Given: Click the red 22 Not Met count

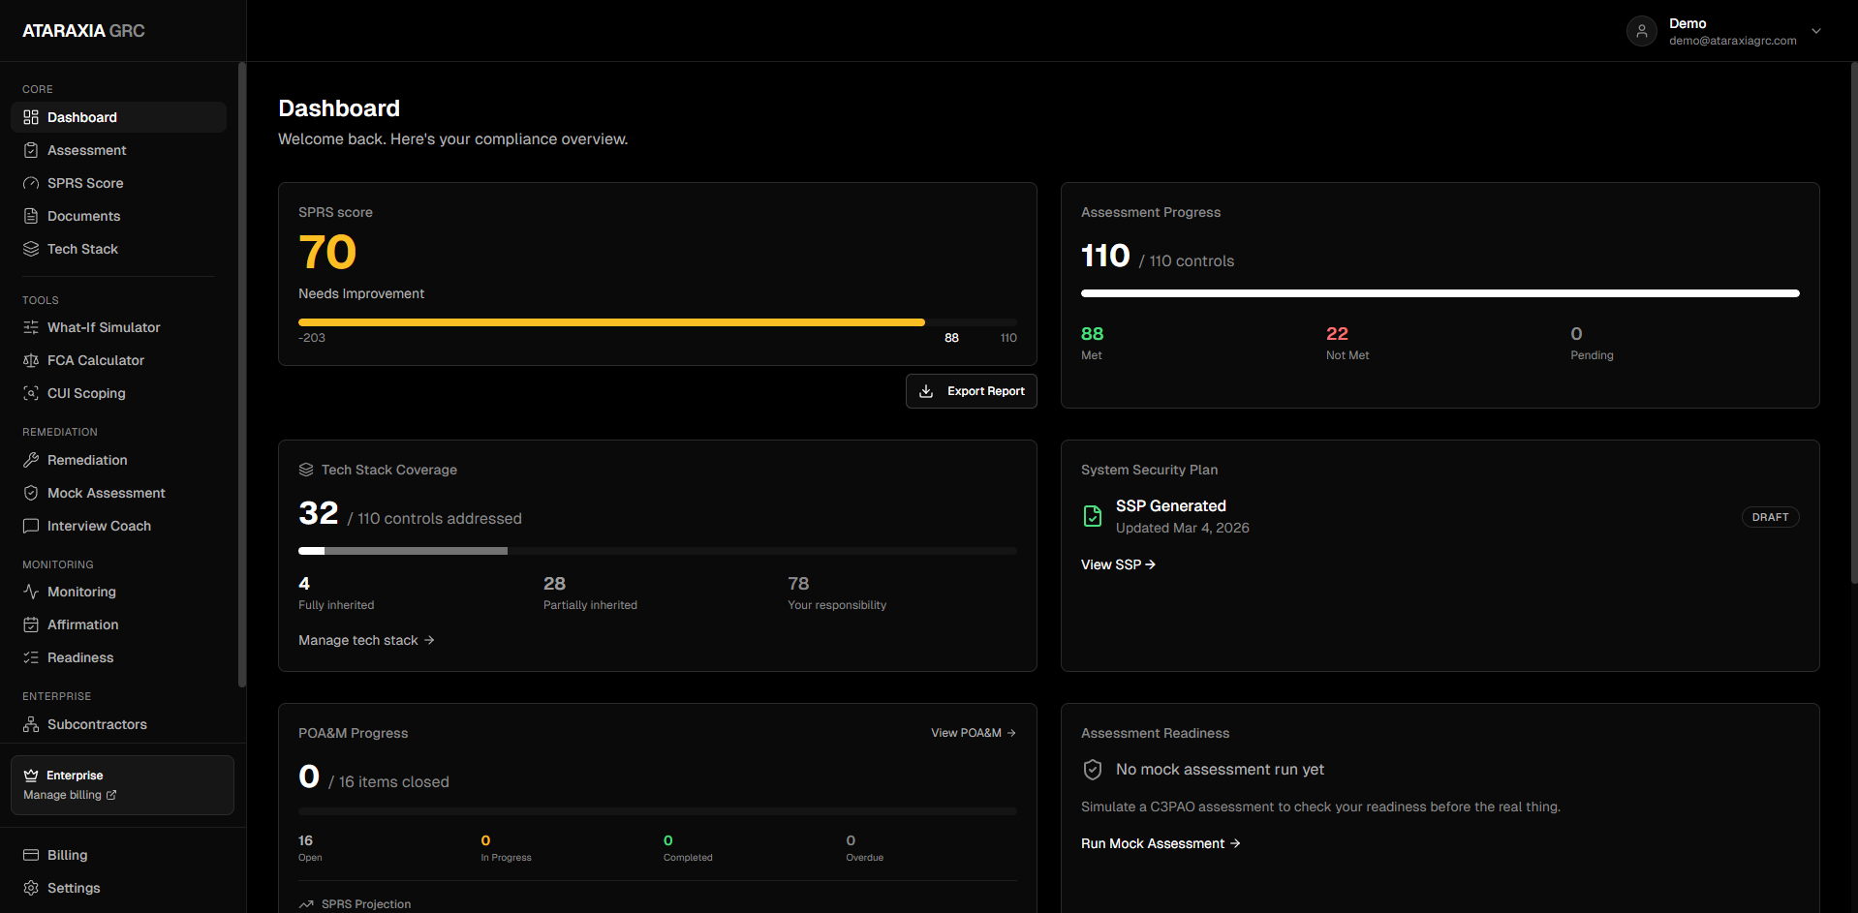Looking at the screenshot, I should 1337,334.
